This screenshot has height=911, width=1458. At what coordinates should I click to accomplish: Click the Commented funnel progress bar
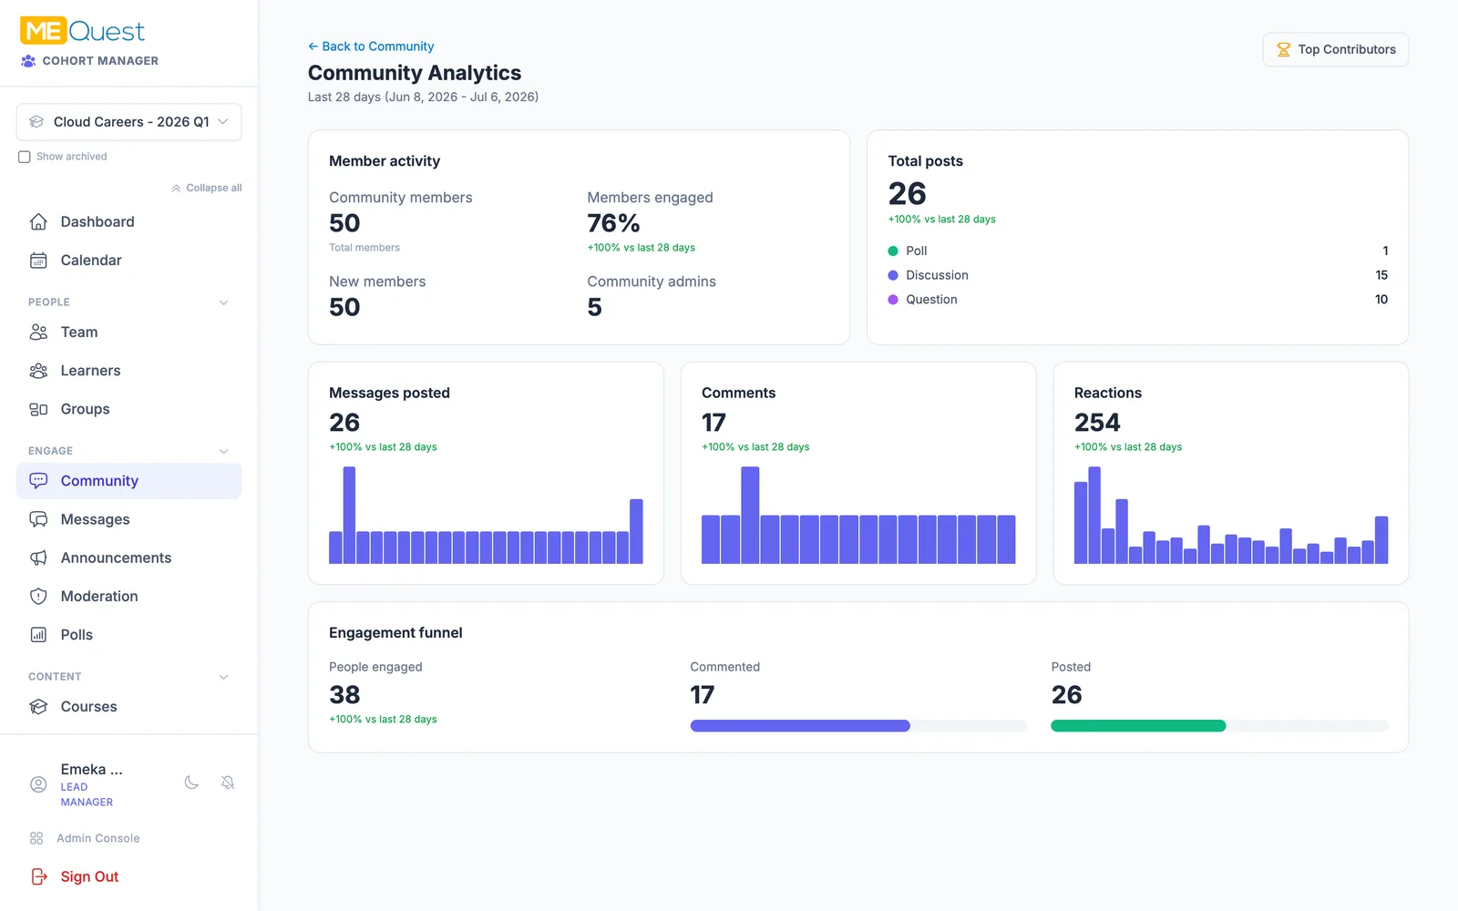click(858, 726)
